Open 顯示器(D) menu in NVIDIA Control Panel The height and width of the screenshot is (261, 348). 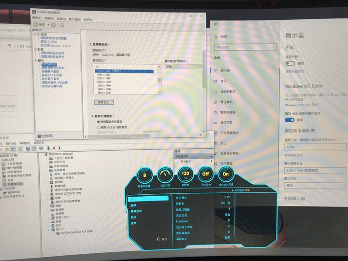click(x=74, y=19)
